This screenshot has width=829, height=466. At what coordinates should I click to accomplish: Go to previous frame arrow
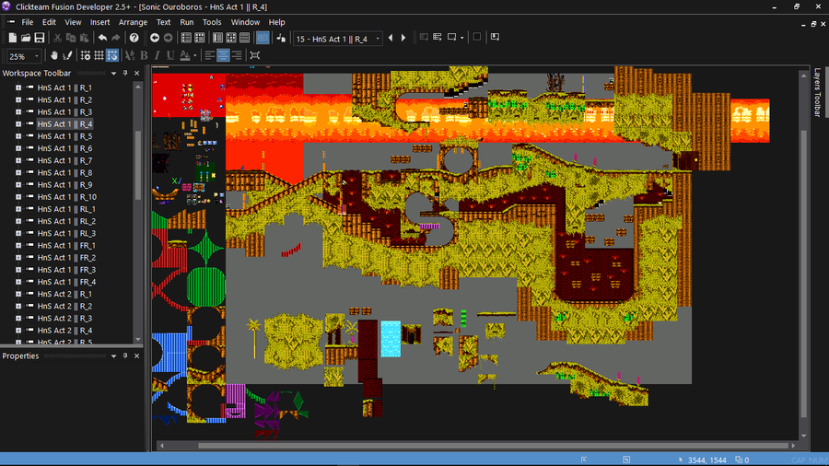tap(391, 38)
